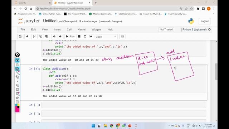Select the eraser tool
Viewport: 229px width, 129px height.
tap(18, 77)
